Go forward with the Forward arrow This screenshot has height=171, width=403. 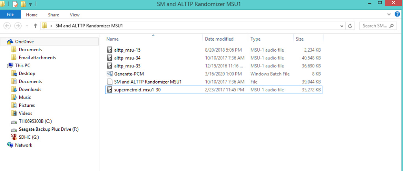tap(18, 26)
